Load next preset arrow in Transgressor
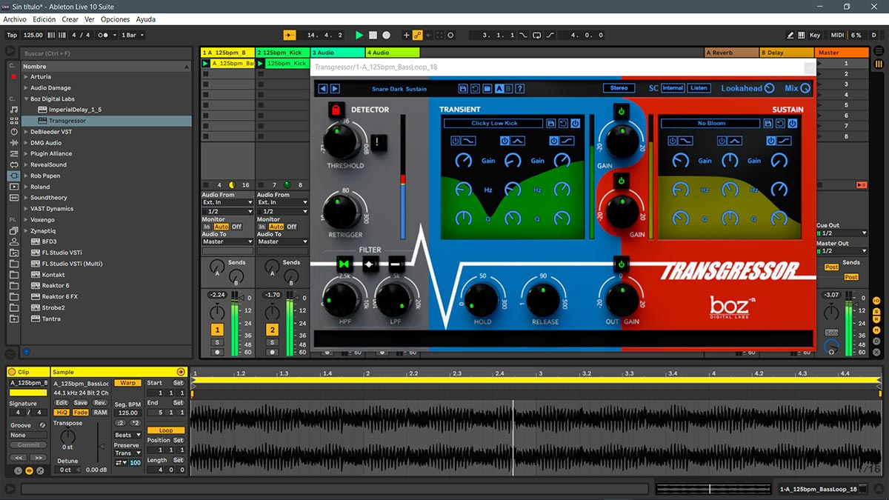Image resolution: width=889 pixels, height=500 pixels. coord(335,89)
